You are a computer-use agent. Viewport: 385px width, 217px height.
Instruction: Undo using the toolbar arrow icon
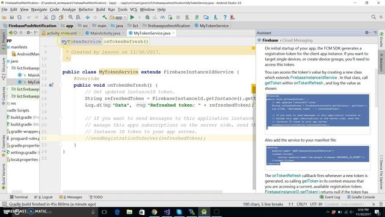point(29,17)
